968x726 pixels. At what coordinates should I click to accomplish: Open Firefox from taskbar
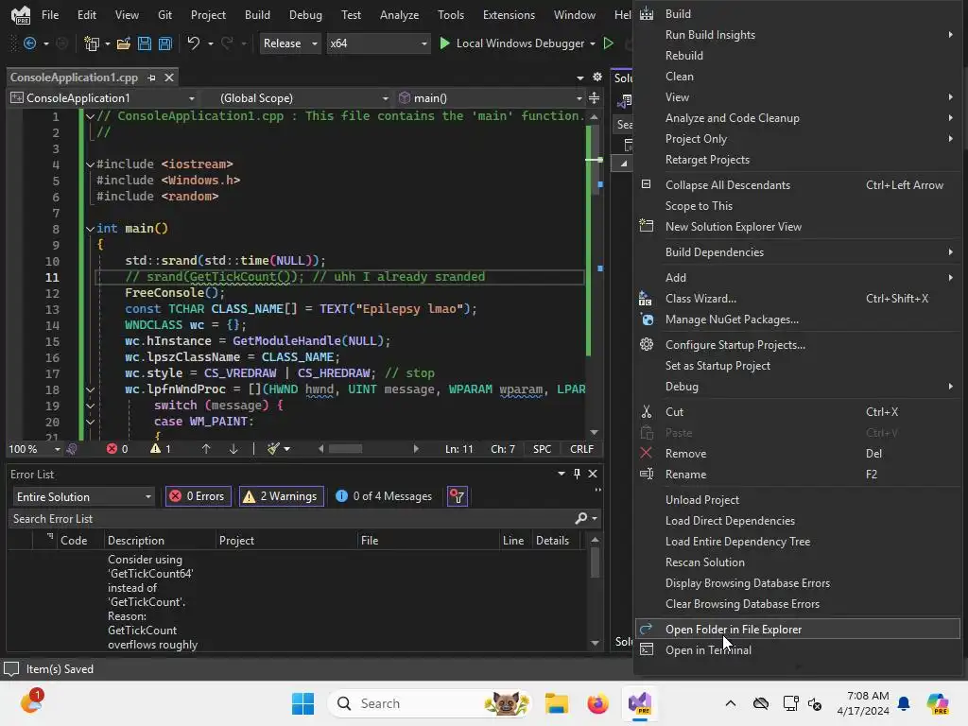coord(597,703)
